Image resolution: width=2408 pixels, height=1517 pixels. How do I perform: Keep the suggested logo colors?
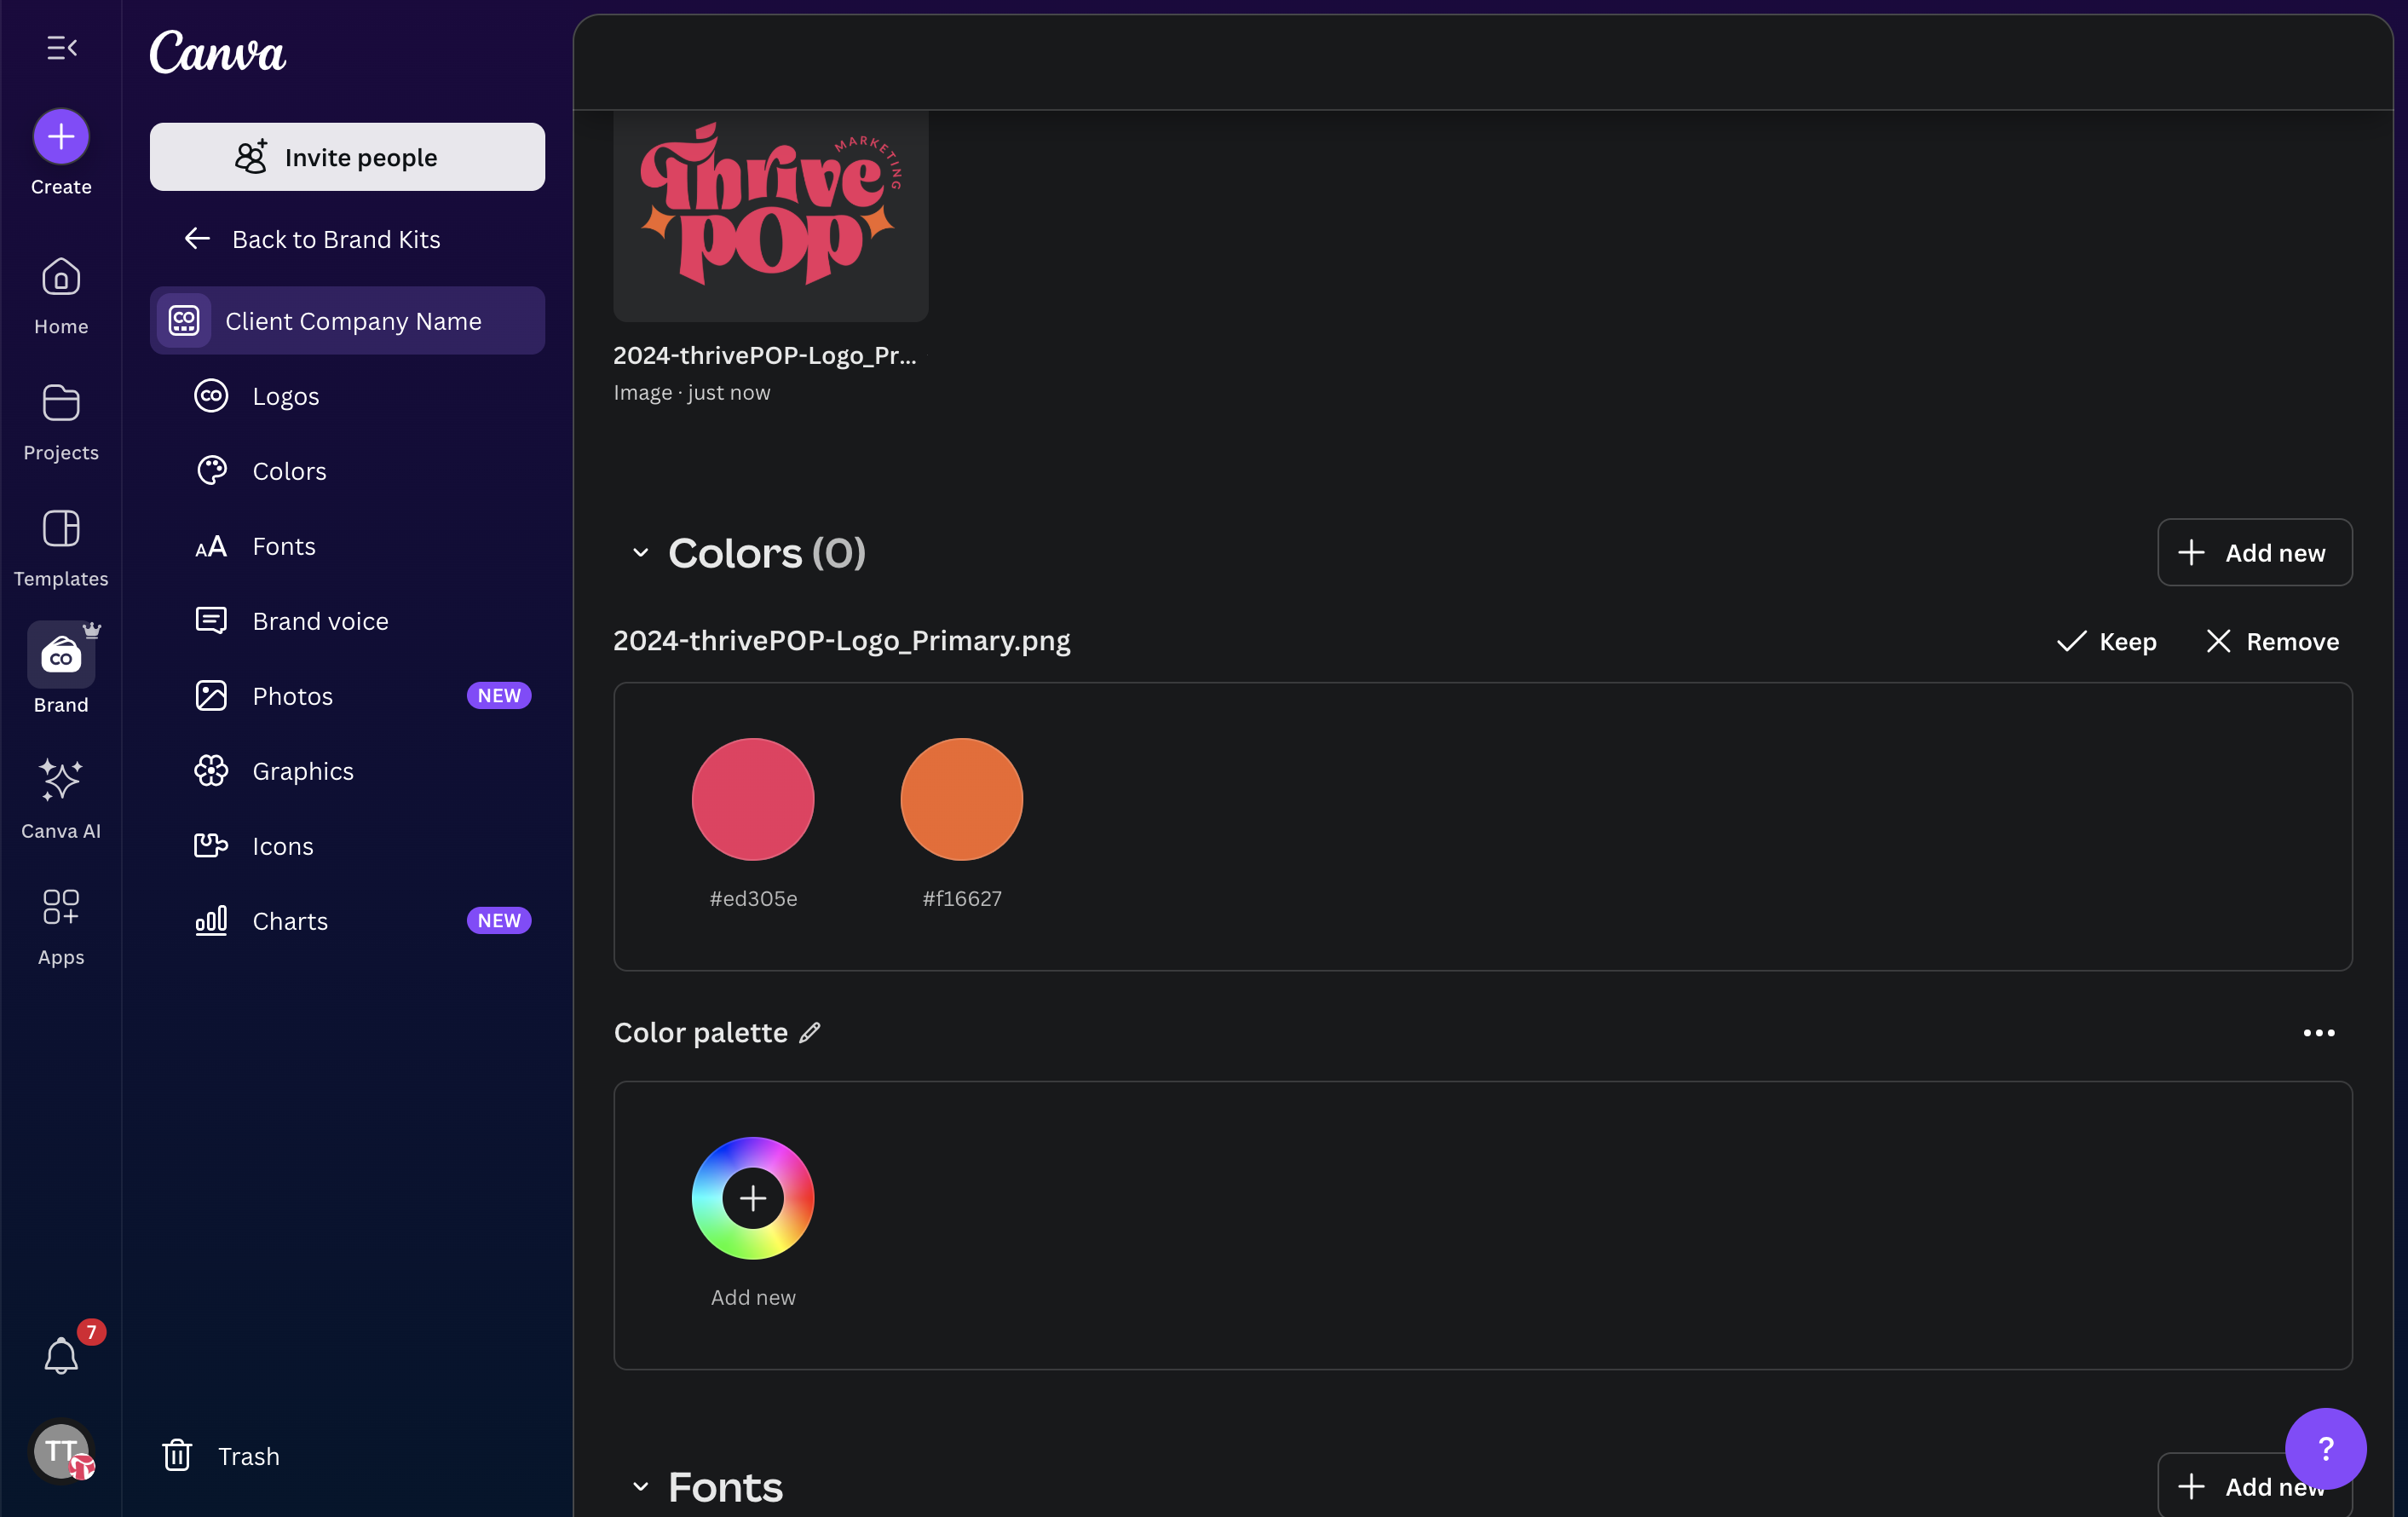pos(2106,641)
